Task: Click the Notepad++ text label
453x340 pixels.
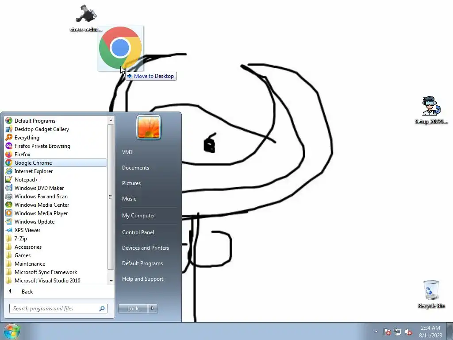Action: click(28, 180)
